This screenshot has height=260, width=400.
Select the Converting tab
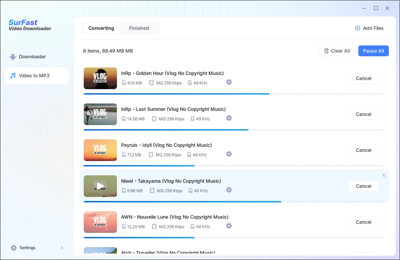pyautogui.click(x=101, y=28)
